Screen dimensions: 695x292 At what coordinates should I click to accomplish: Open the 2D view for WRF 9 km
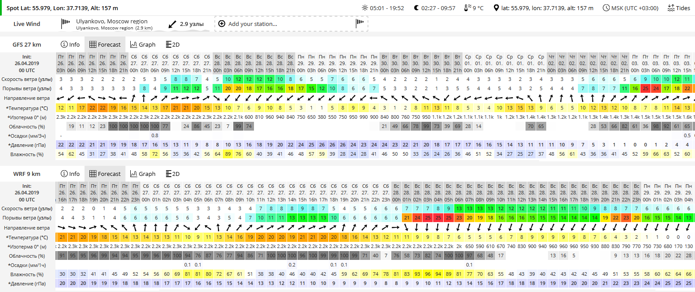tap(173, 174)
